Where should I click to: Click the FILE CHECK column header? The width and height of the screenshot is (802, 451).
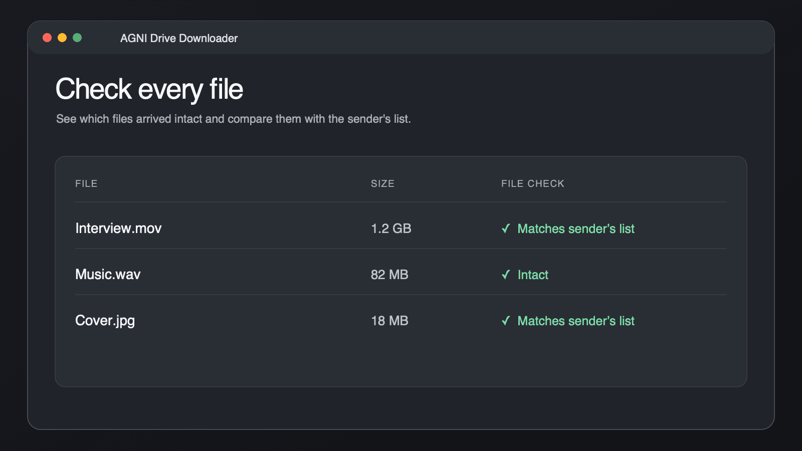tap(533, 183)
